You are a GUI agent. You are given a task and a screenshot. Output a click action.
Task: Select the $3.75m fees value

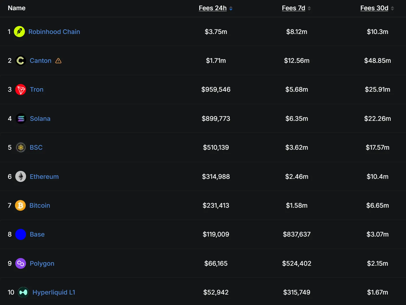[x=216, y=32]
